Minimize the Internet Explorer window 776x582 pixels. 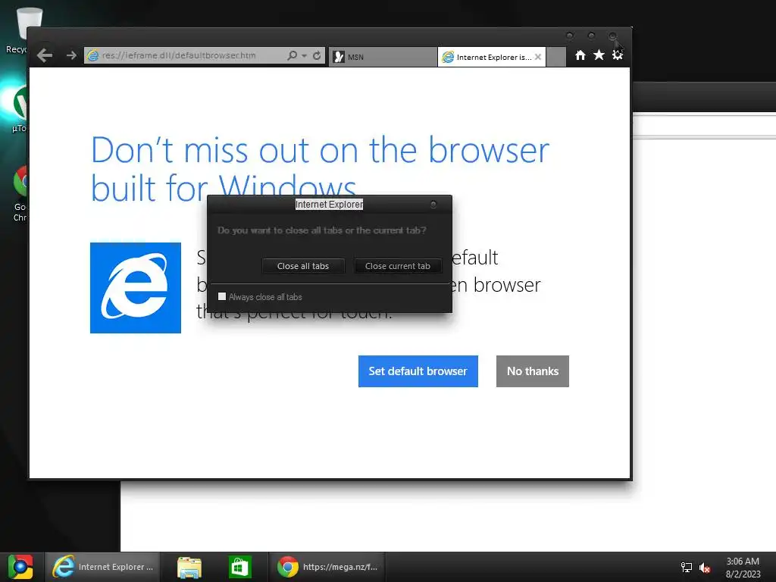(570, 36)
